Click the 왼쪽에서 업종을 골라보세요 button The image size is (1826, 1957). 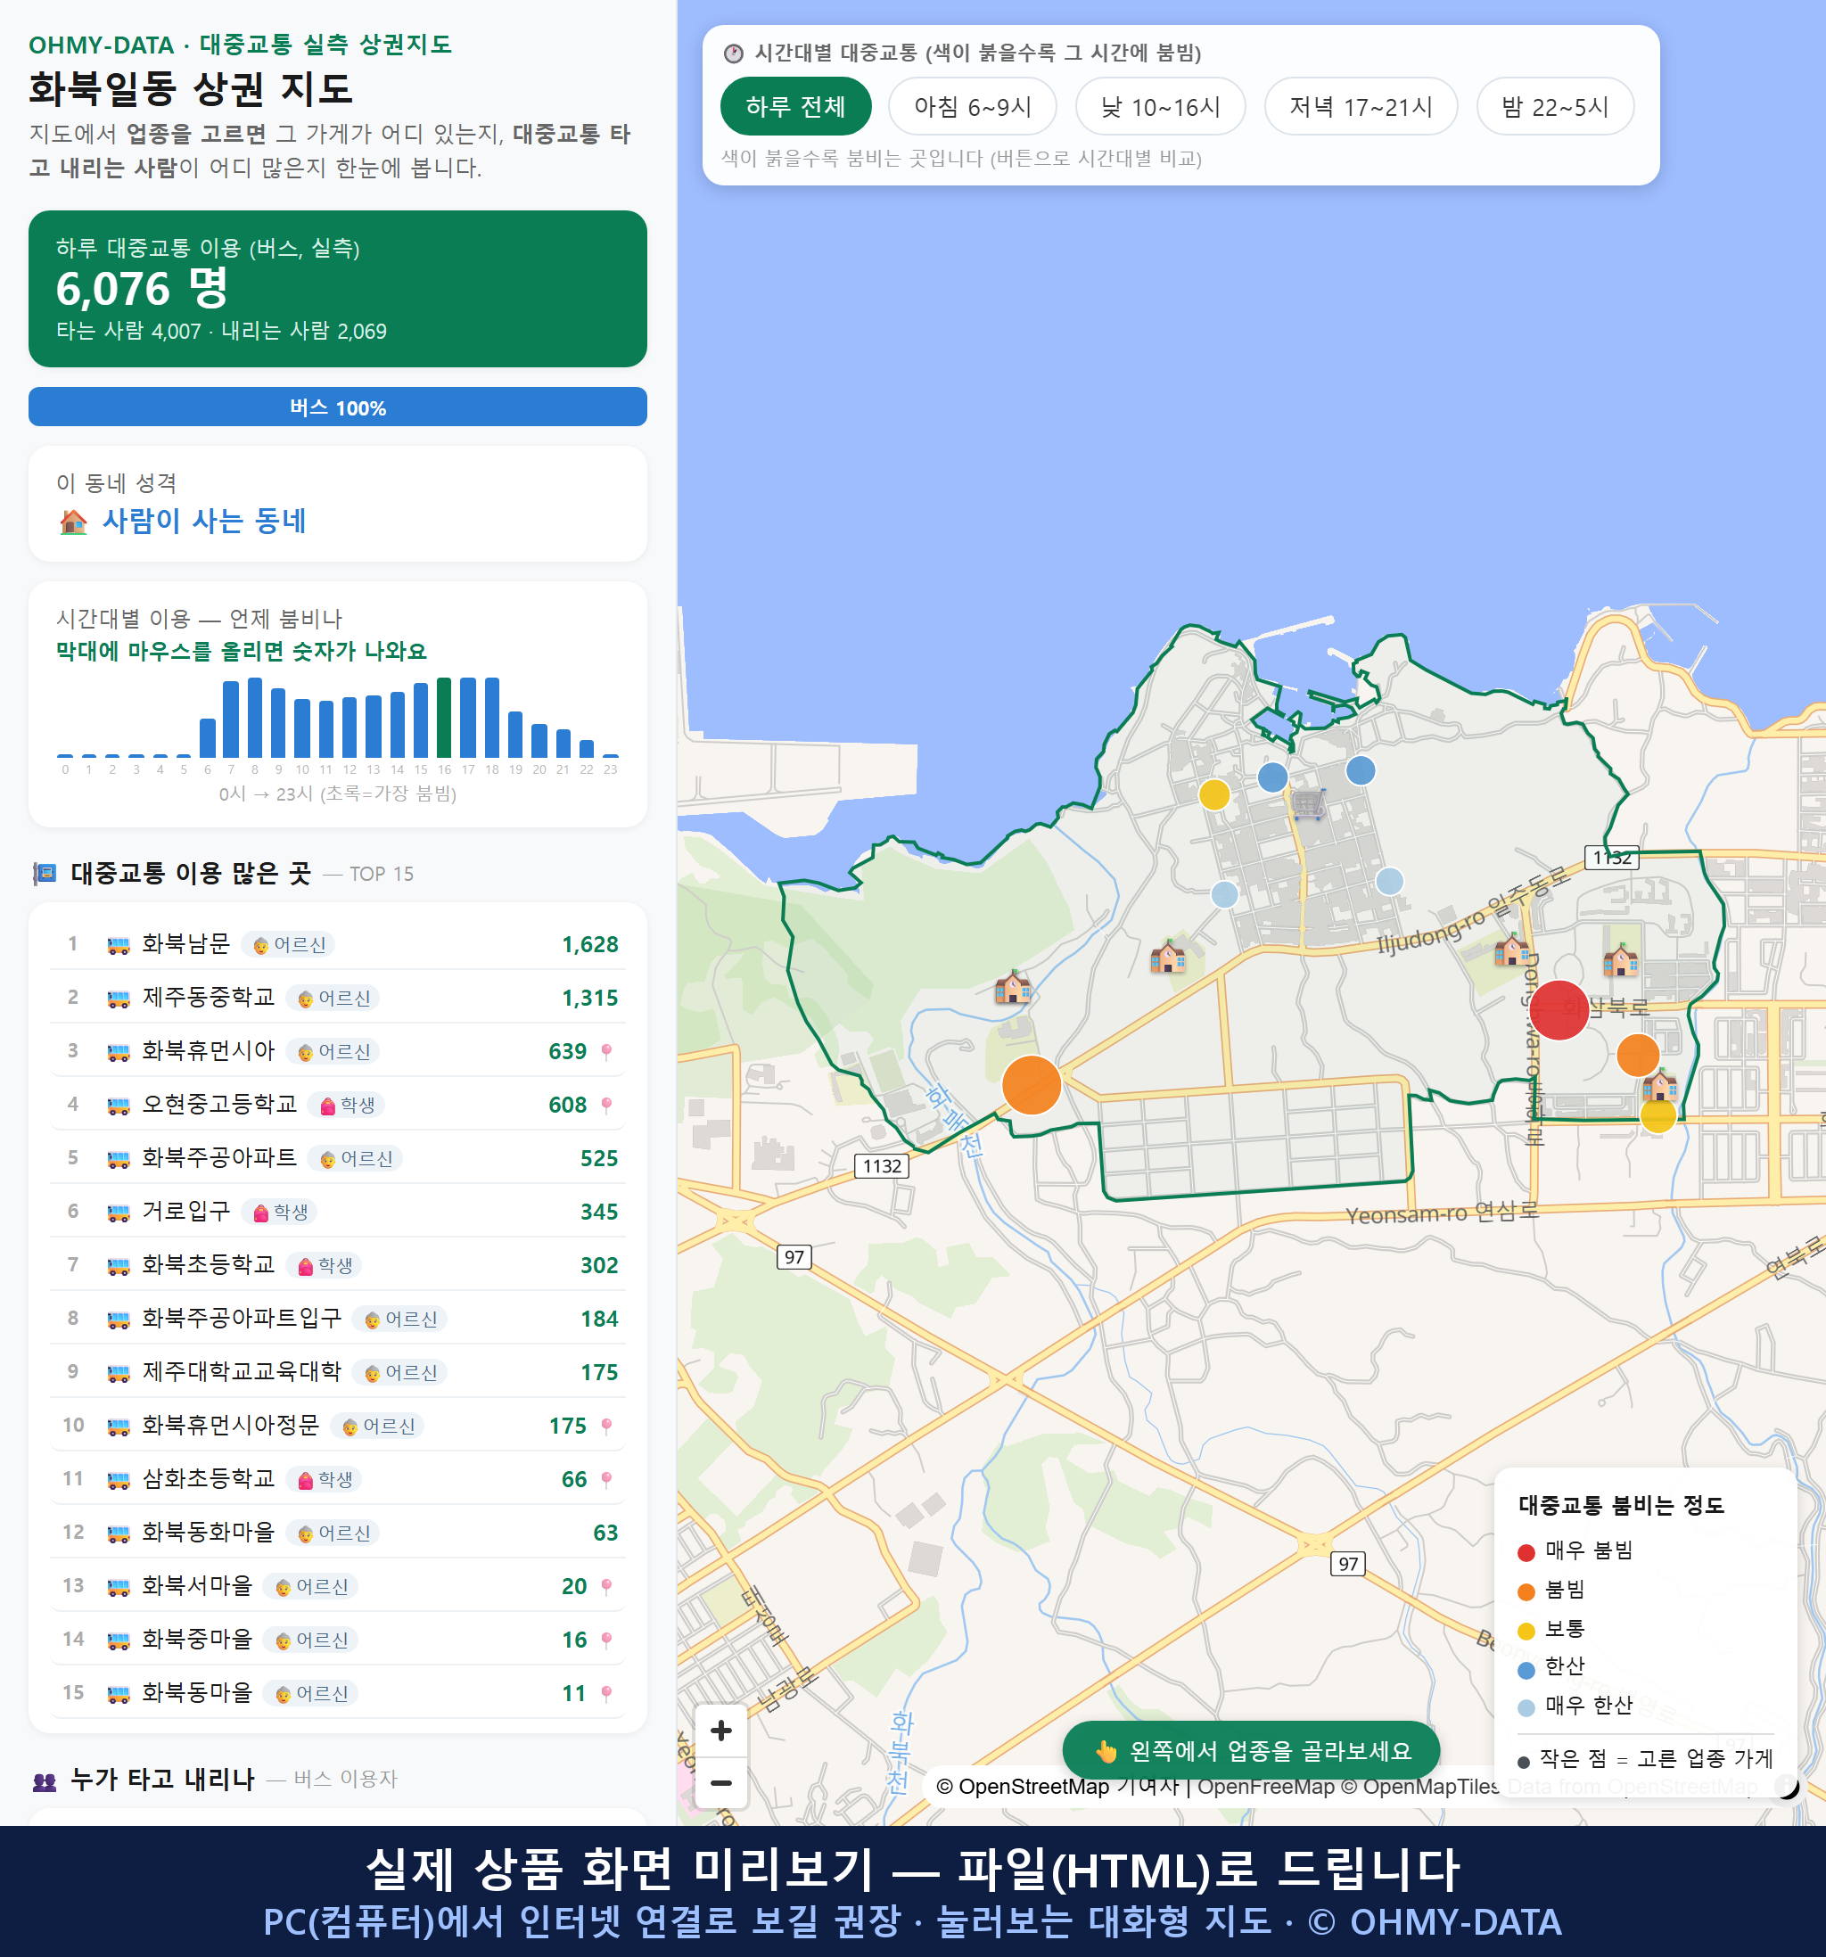(x=1251, y=1750)
